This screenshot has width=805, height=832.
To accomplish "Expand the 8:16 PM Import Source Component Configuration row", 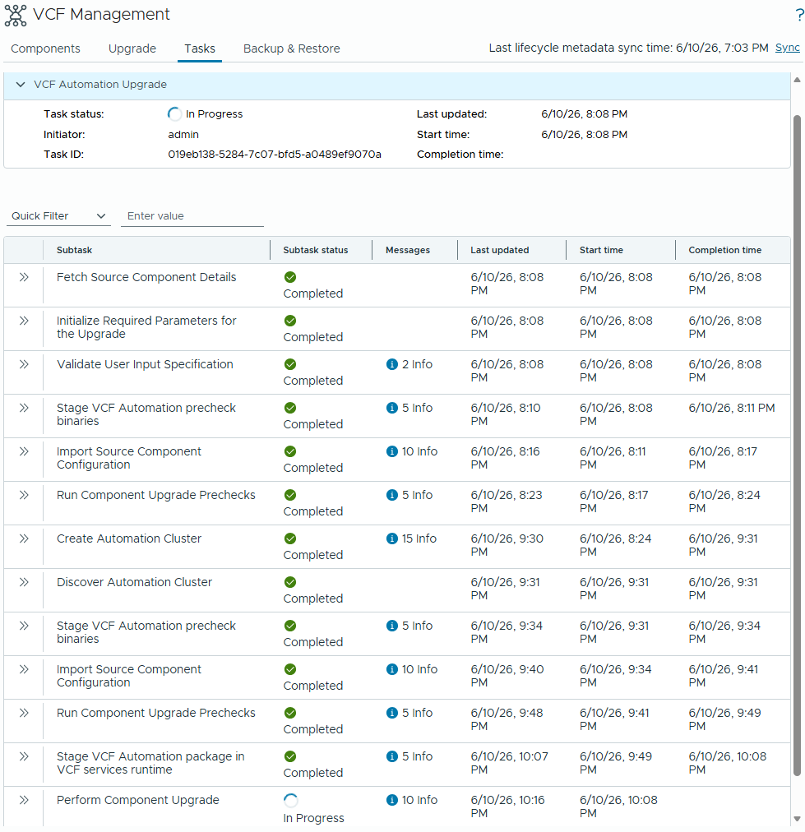I will pyautogui.click(x=24, y=451).
